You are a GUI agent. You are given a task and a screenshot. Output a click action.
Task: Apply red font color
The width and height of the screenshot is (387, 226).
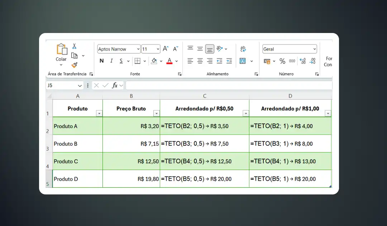pos(169,61)
